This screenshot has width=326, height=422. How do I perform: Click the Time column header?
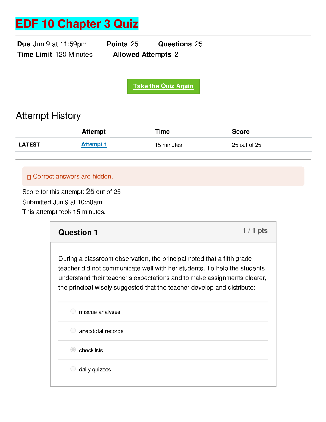(x=162, y=132)
